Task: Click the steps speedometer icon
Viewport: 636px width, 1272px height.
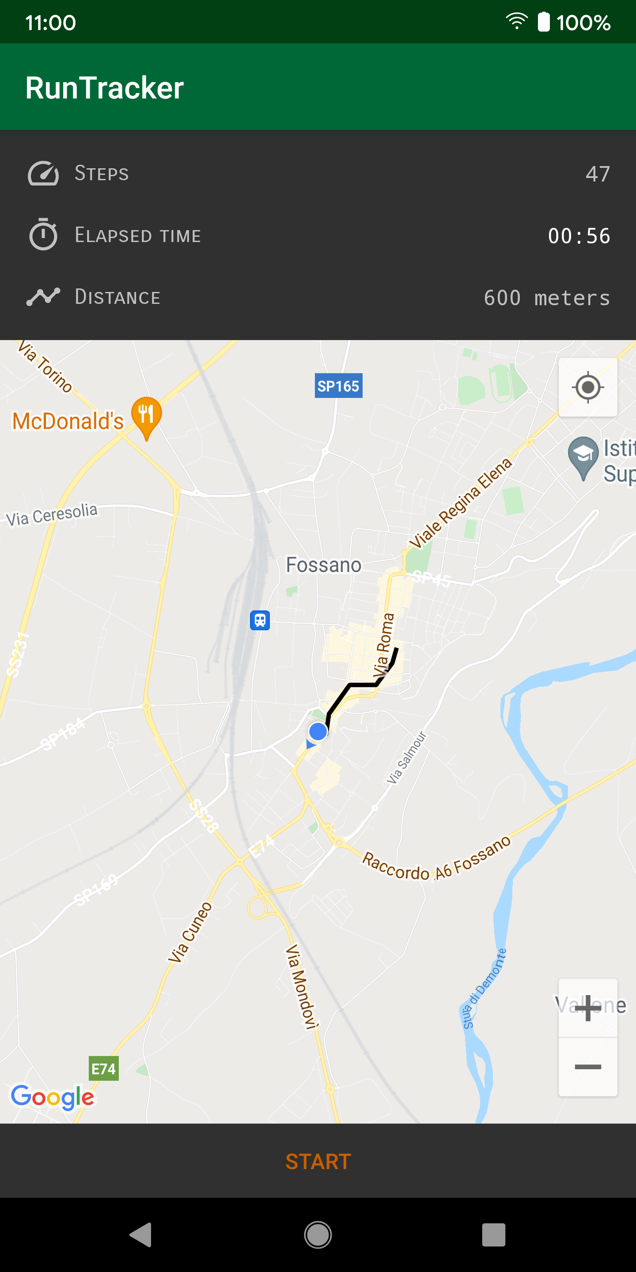Action: click(43, 173)
